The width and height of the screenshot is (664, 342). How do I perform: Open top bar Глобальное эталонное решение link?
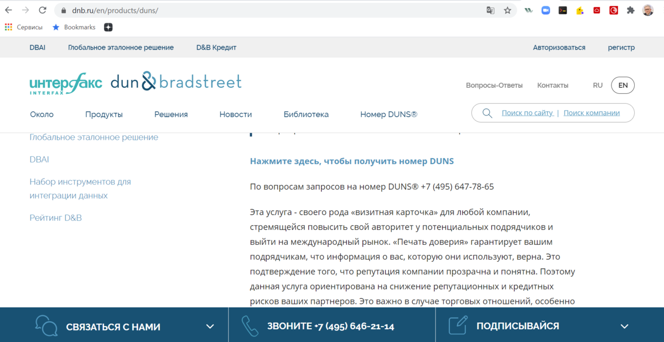click(x=121, y=48)
